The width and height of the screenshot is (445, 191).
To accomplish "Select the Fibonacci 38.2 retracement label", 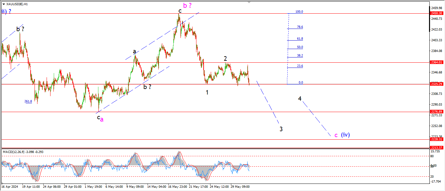I will click(x=300, y=56).
